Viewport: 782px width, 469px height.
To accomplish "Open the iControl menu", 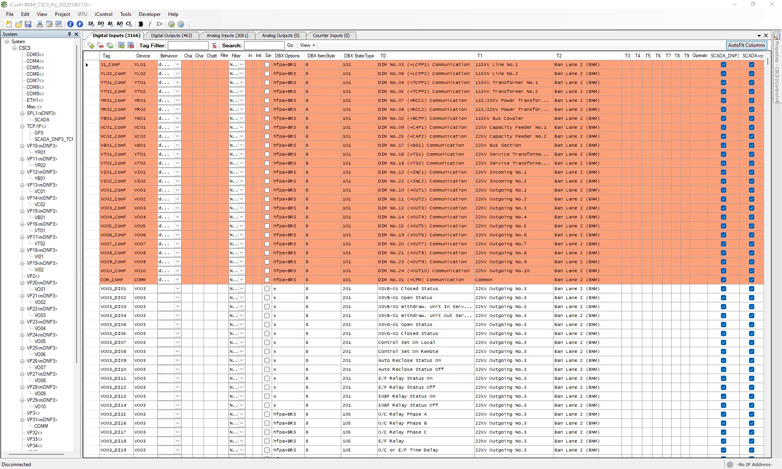I will [x=103, y=14].
